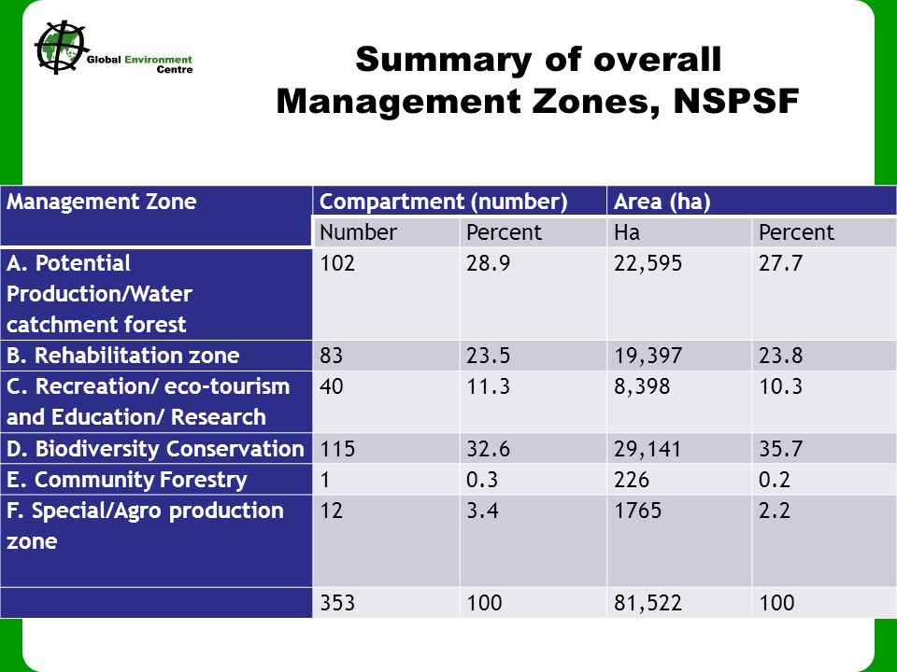
Task: Click the 'E. Community Forestry' row label
Action: [126, 480]
